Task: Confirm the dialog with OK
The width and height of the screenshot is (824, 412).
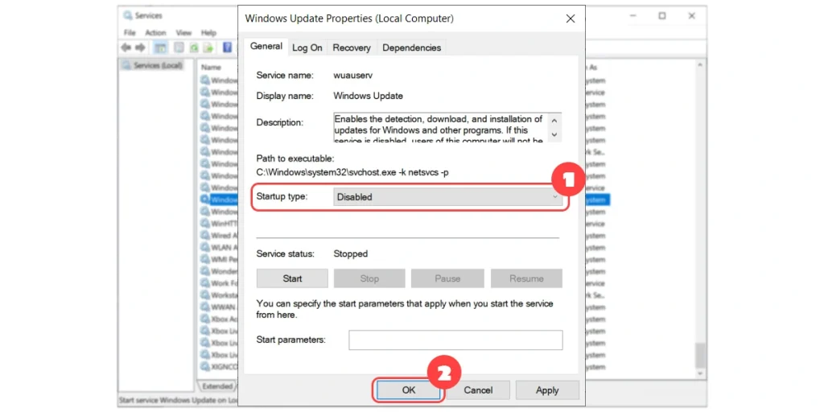Action: [x=409, y=390]
